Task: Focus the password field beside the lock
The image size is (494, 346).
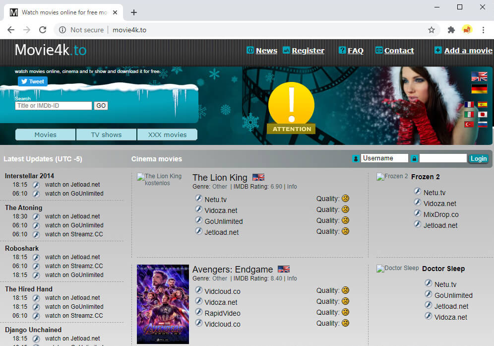Action: (x=443, y=158)
